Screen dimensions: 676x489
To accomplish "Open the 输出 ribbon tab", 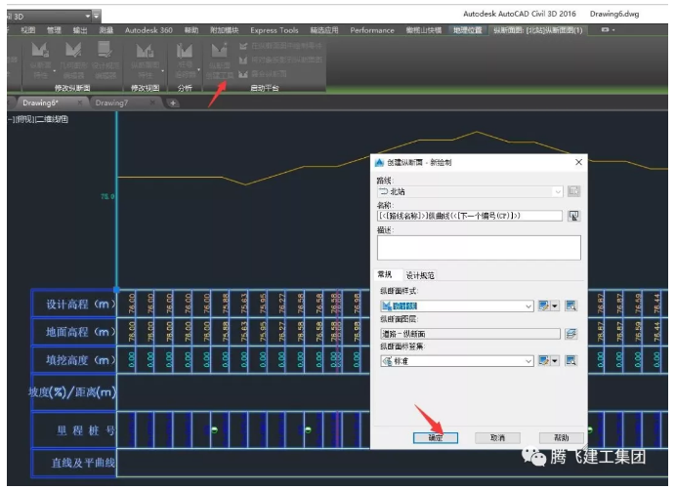I will click(x=80, y=30).
